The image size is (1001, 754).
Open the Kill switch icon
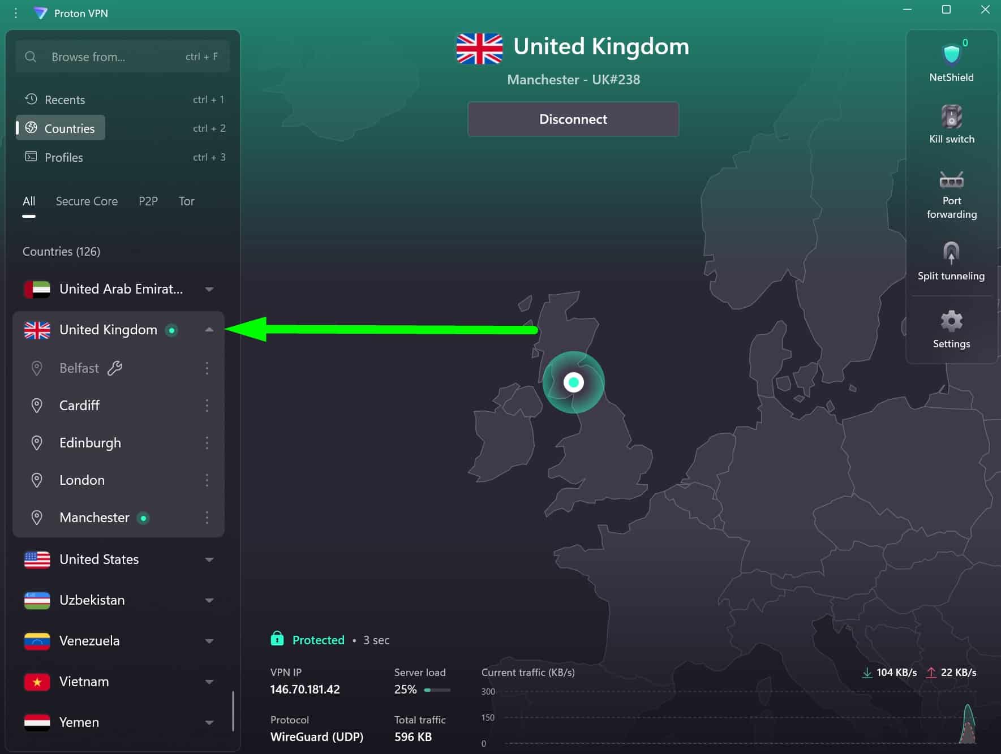(x=951, y=117)
